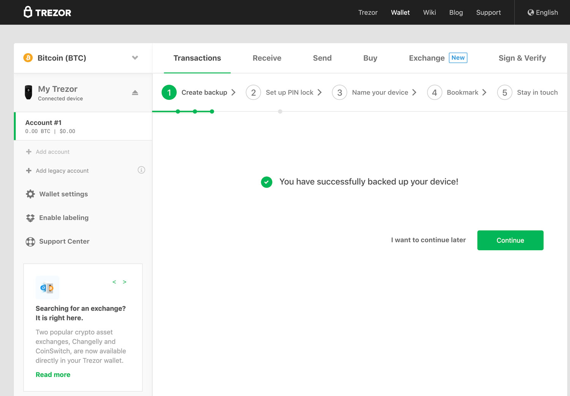Click the Dropbox labeling icon
570x396 pixels.
coord(30,218)
